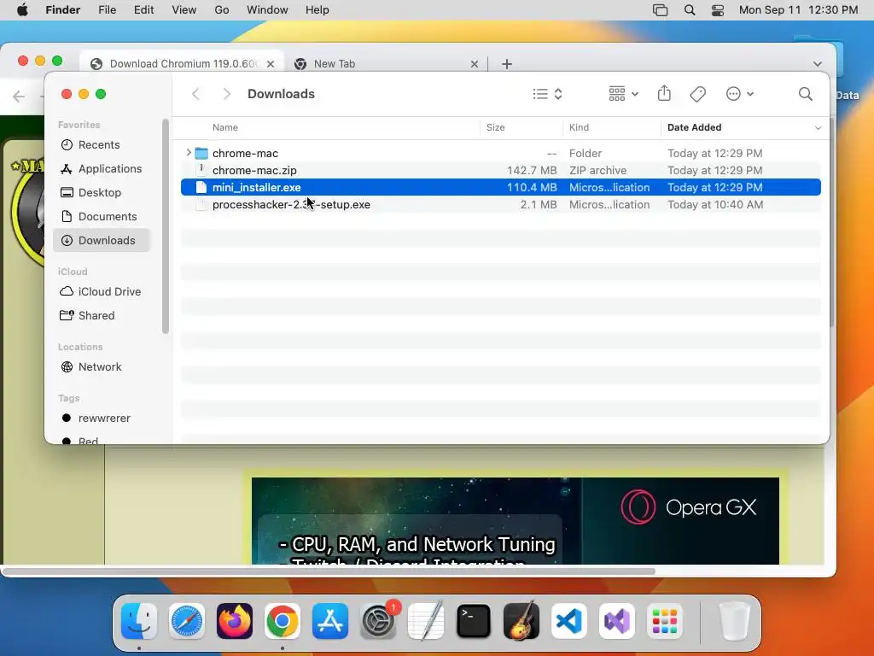Open the Go menu
The height and width of the screenshot is (656, 874).
[x=222, y=10]
